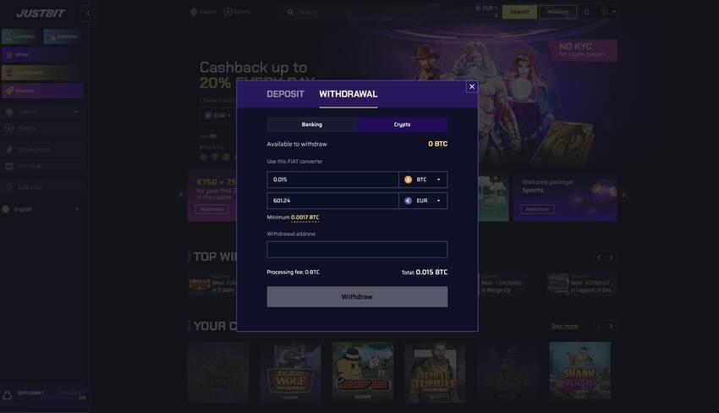
Task: Choose the Crypto withdrawal option
Action: click(402, 124)
